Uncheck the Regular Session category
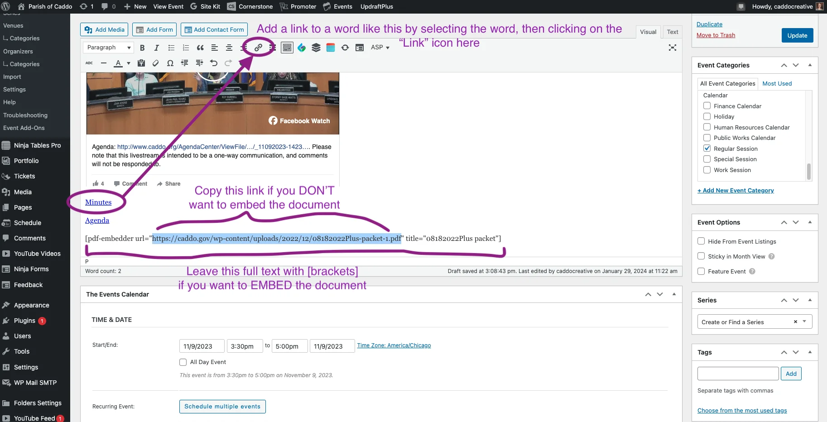Image resolution: width=827 pixels, height=422 pixels. [x=707, y=149]
